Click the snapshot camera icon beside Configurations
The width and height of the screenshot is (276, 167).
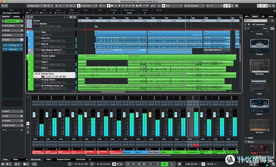(x=48, y=6)
